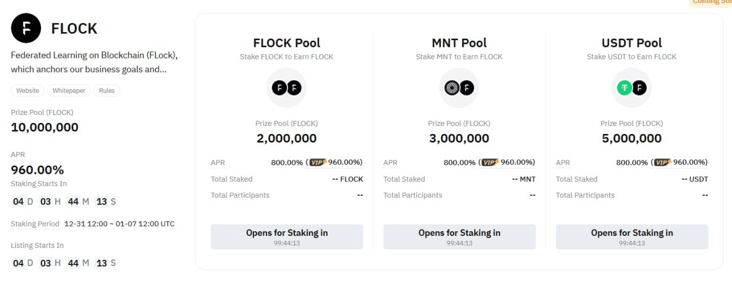
Task: Select the USDT Pool heading
Action: (x=631, y=43)
